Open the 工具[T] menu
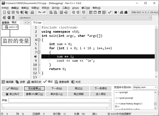 point(66,8)
